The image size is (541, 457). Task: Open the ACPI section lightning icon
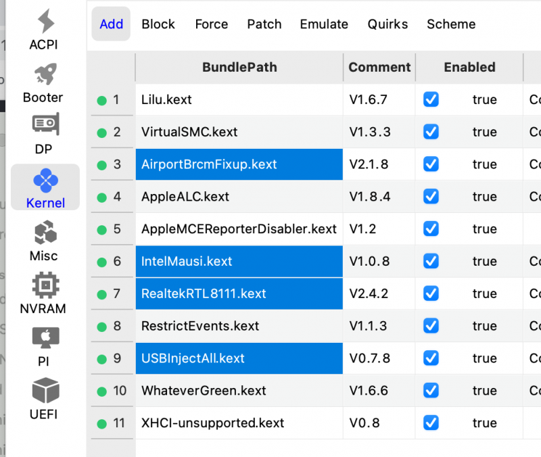click(46, 22)
